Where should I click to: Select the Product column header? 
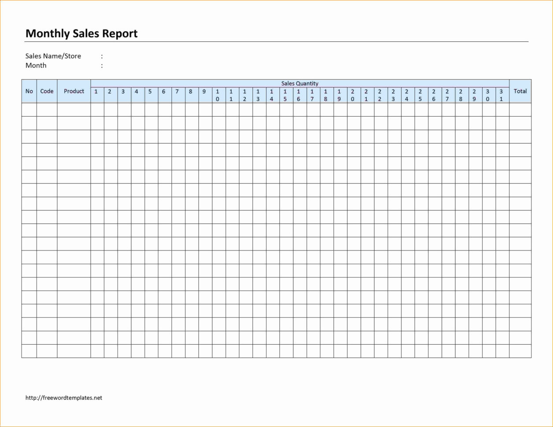click(x=74, y=91)
